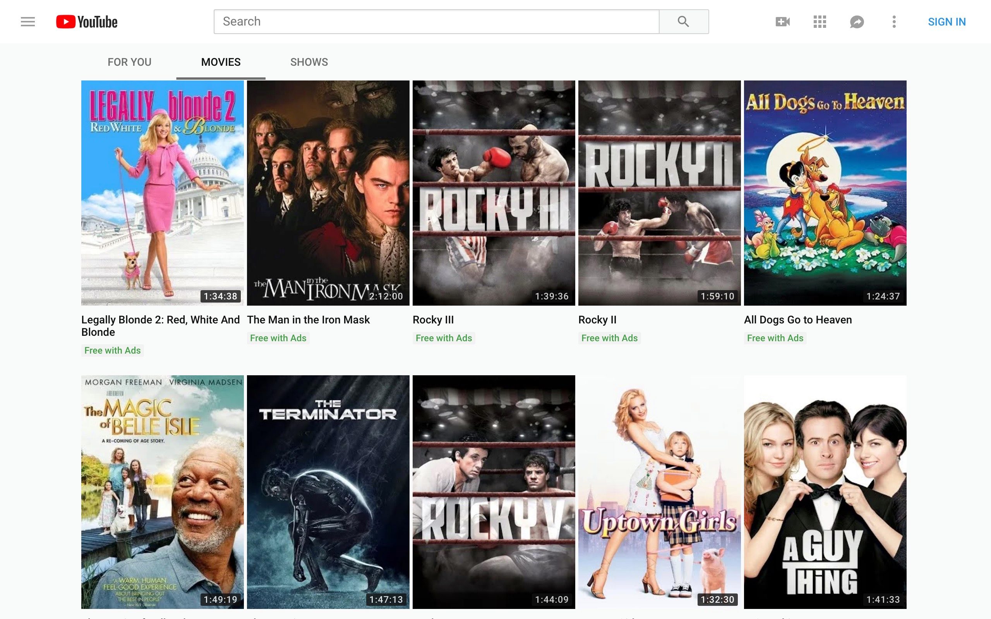This screenshot has height=619, width=991.
Task: Select the SHOWS tab
Action: [308, 62]
